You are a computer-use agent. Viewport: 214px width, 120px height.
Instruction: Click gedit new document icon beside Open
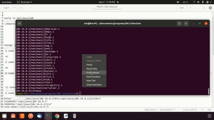click(21, 8)
